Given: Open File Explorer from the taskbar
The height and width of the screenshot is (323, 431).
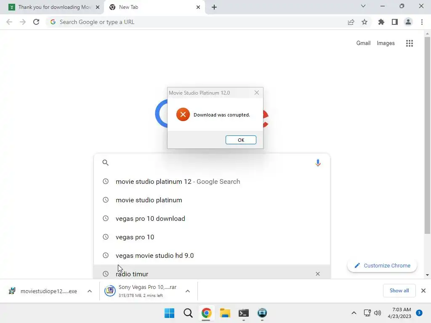Looking at the screenshot, I should [225, 313].
